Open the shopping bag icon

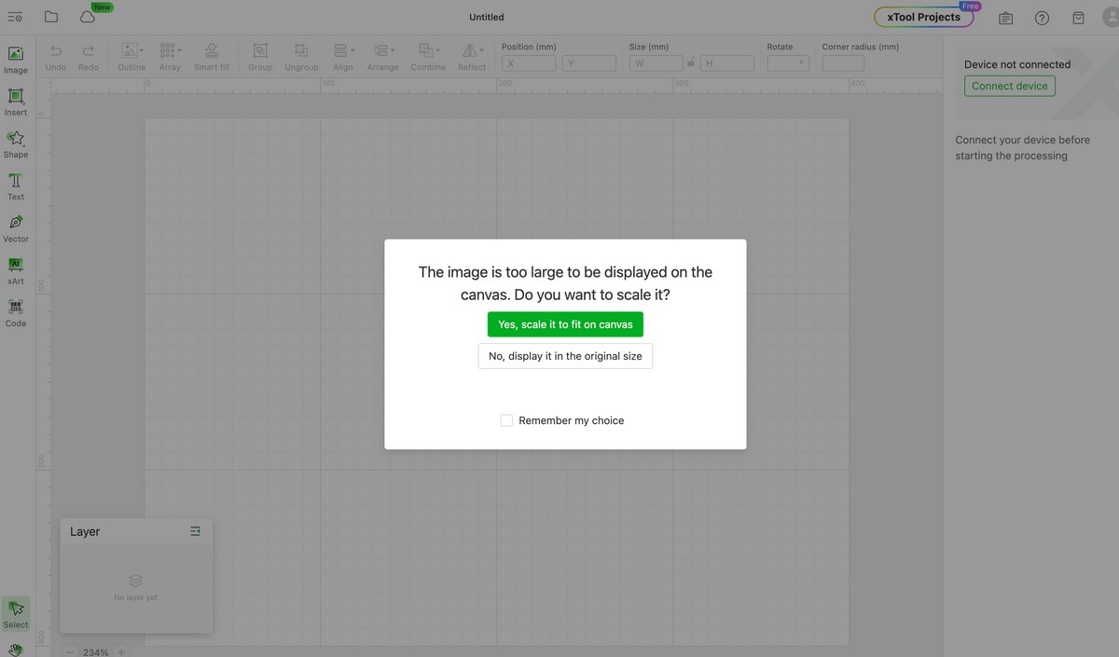(1079, 18)
